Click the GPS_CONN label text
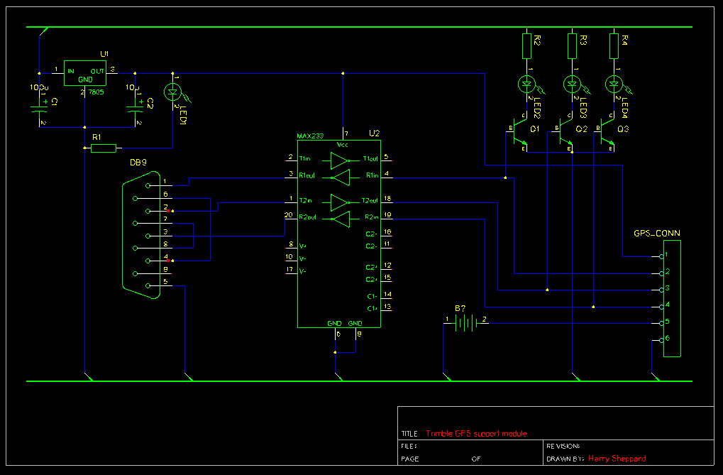 657,233
